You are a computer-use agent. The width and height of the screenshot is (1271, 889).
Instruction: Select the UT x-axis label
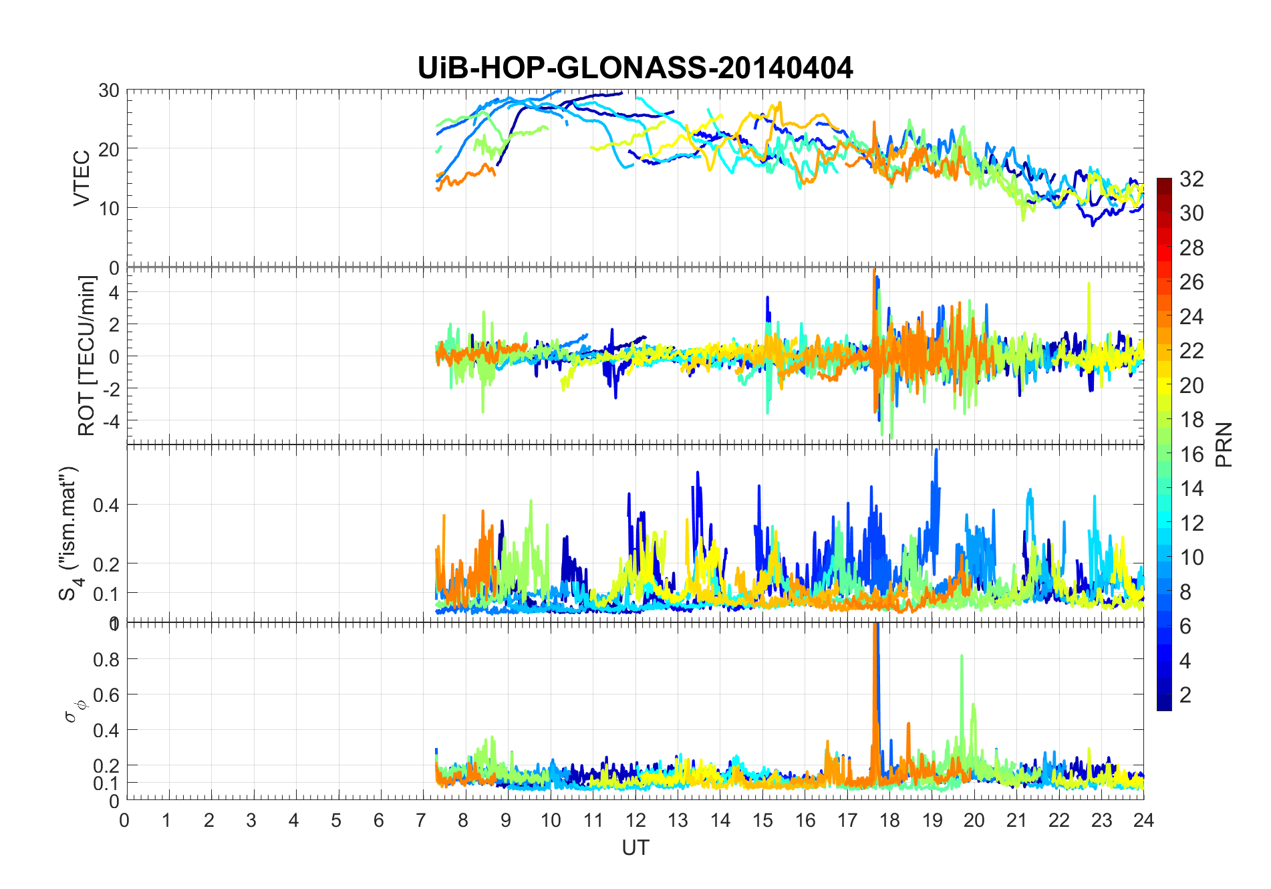pyautogui.click(x=635, y=848)
